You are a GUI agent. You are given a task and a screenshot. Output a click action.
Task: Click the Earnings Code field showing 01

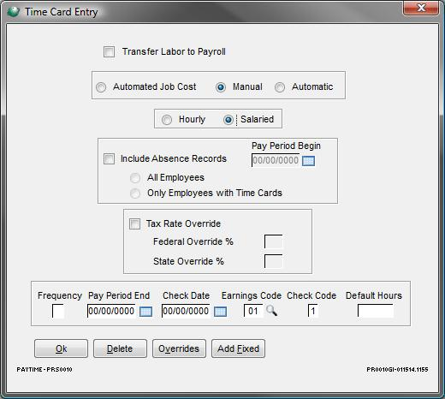(253, 311)
